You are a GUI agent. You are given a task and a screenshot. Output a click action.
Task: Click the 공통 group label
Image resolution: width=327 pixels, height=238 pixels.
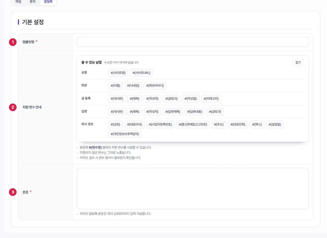pos(84,73)
